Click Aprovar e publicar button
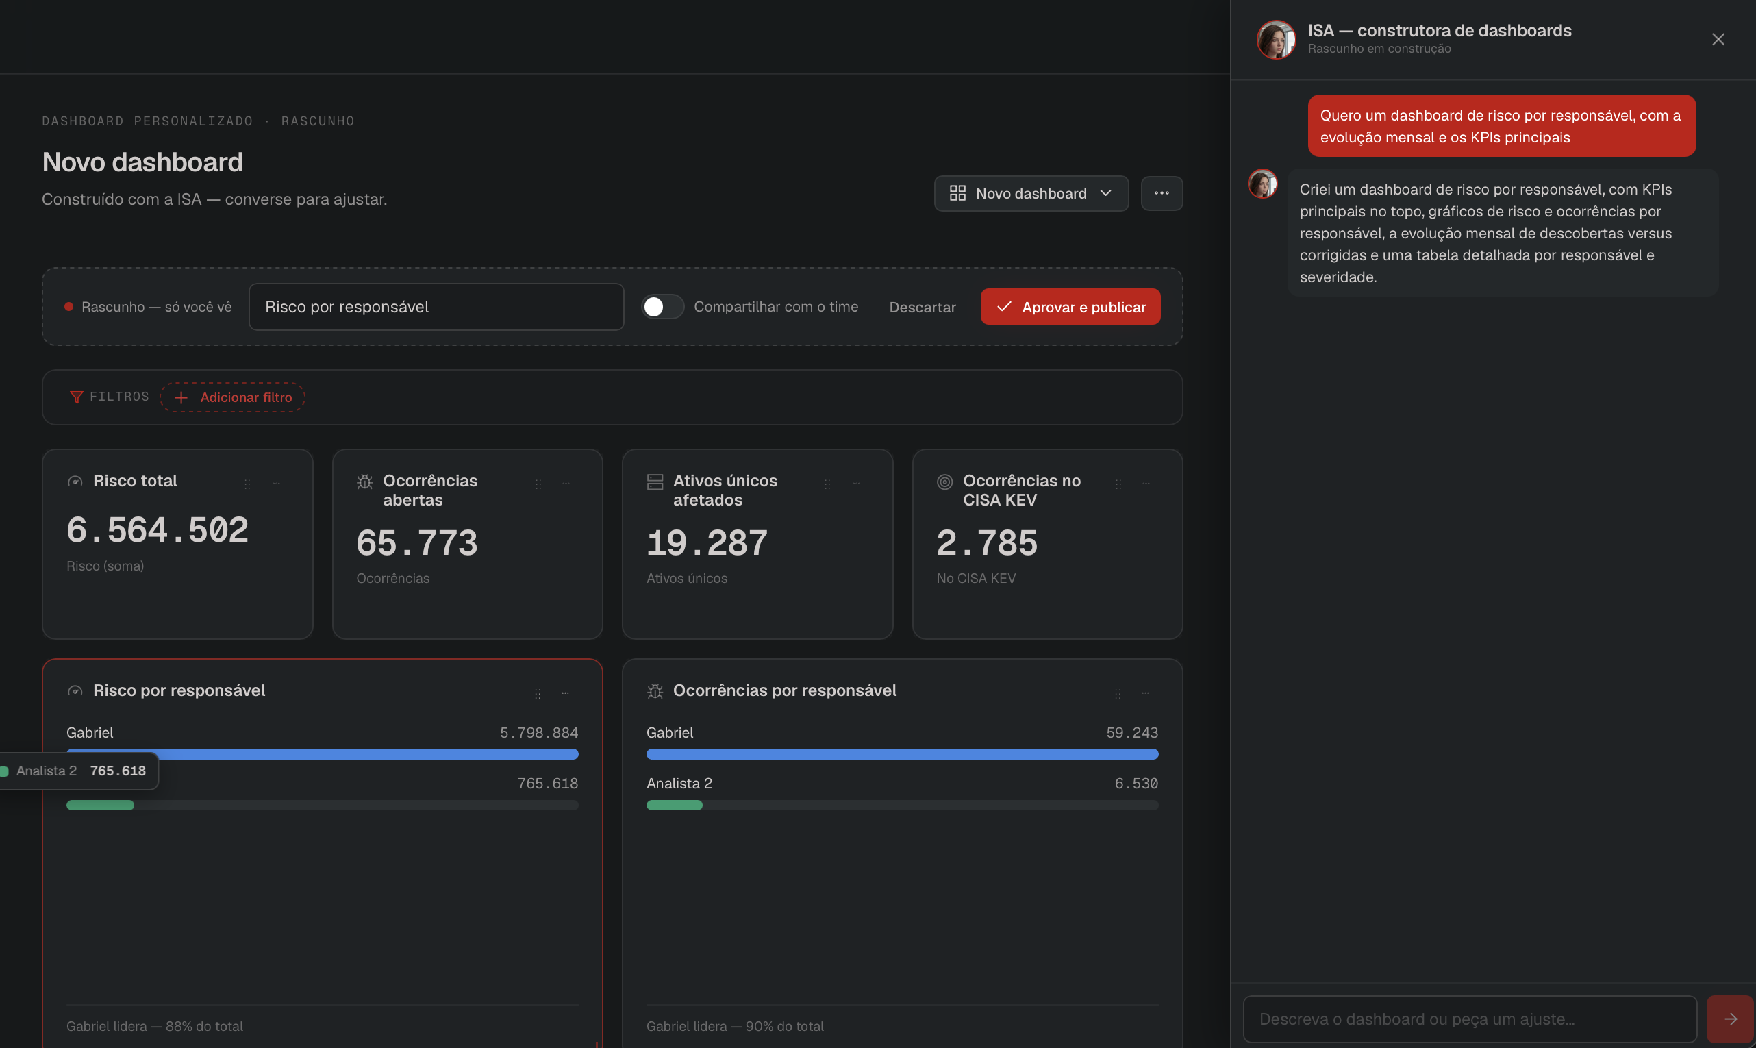Screen dimensions: 1756x1048 (x=1070, y=306)
